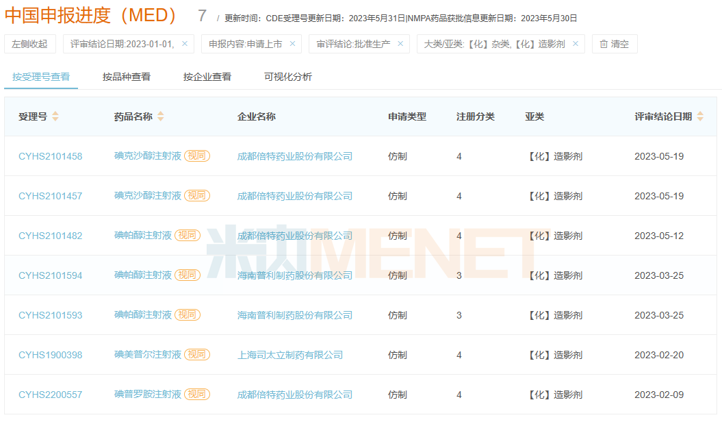Click 视同 badge in row CYHS2101457
This screenshot has height=422, width=722.
(197, 195)
